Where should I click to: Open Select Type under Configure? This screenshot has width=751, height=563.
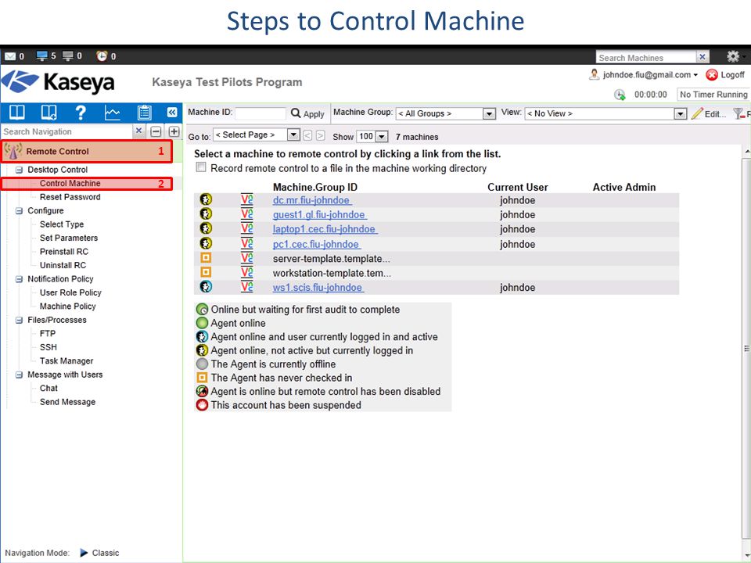62,224
